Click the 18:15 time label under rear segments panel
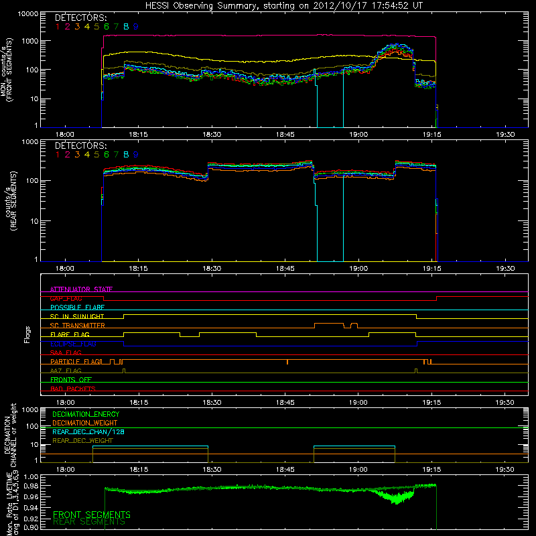 click(139, 269)
